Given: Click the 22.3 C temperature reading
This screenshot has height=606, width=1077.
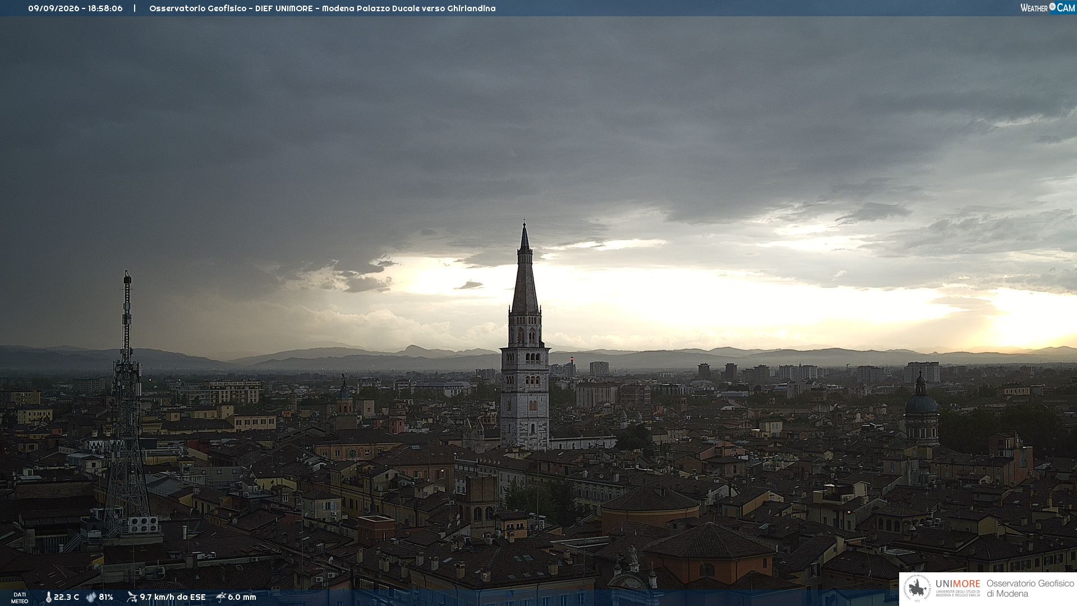Looking at the screenshot, I should pyautogui.click(x=66, y=597).
